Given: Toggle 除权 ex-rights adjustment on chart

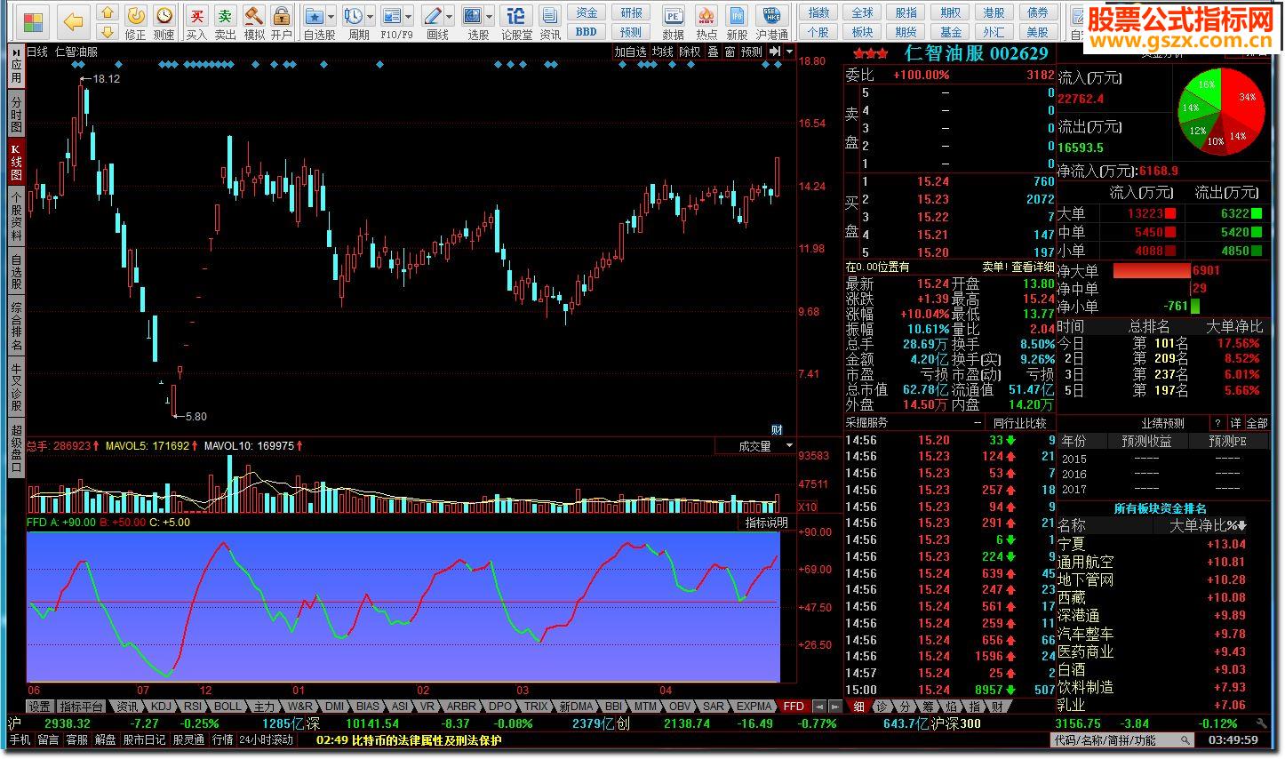Looking at the screenshot, I should click(x=690, y=52).
